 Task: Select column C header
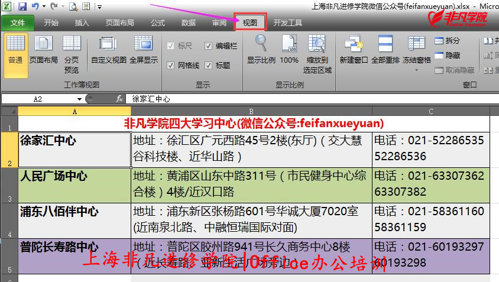coord(431,111)
